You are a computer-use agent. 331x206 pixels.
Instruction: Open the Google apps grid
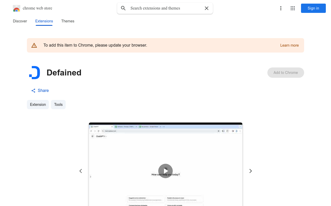(293, 8)
